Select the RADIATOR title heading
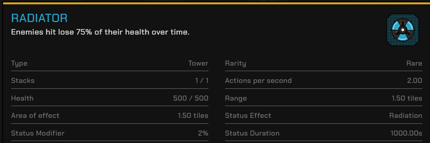This screenshot has height=143, width=430. [39, 18]
